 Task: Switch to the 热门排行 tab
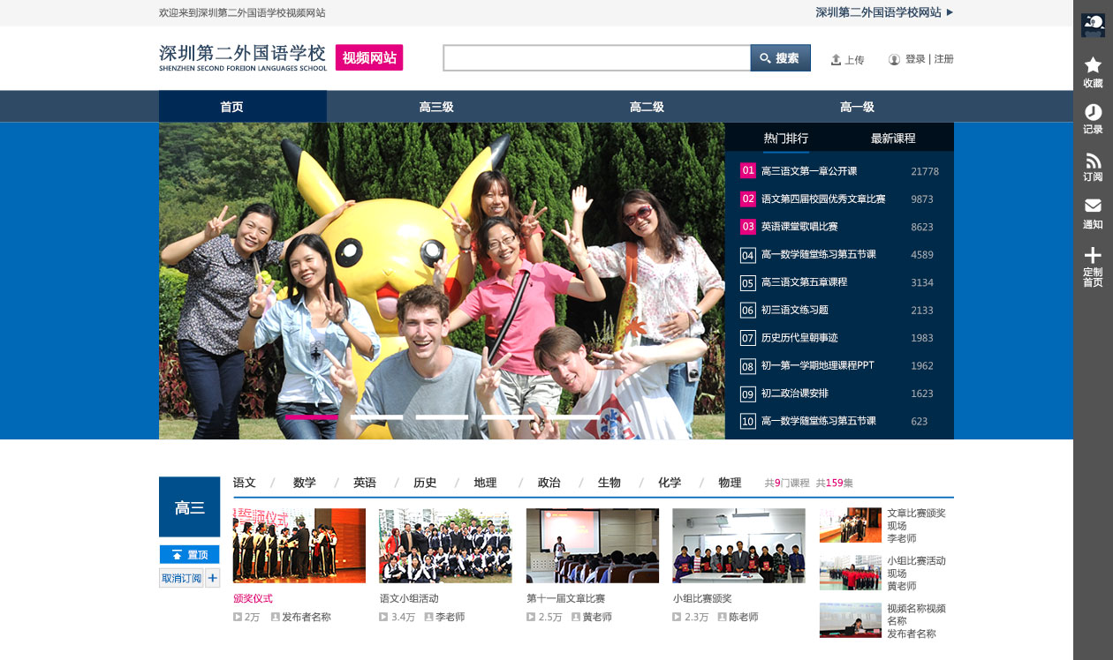[x=786, y=139]
